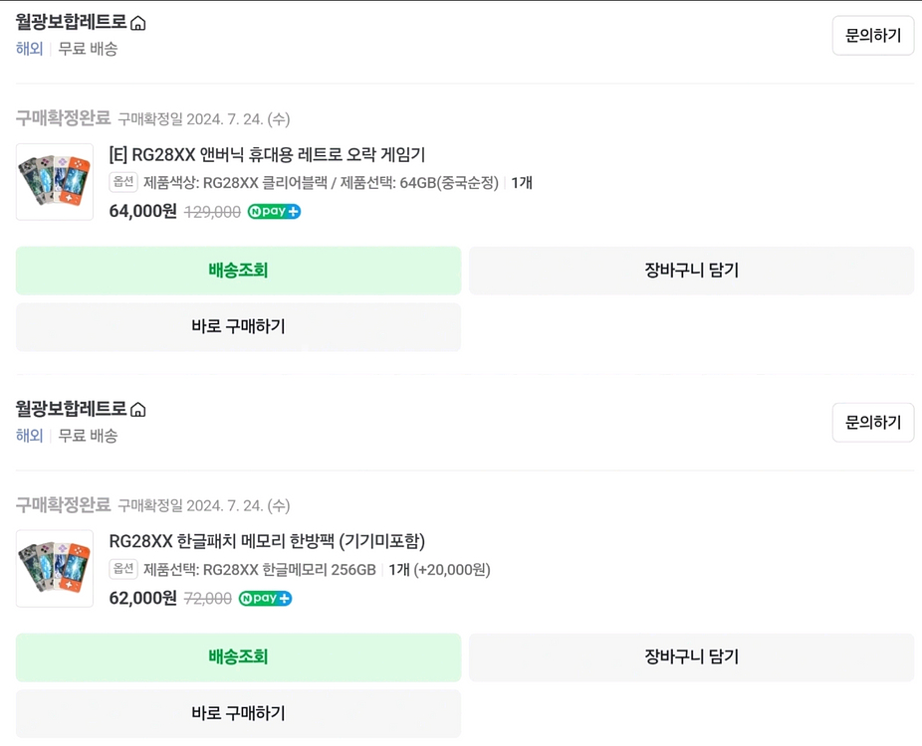Add 앤버닉 게임기 with 장바구니 담기

691,271
